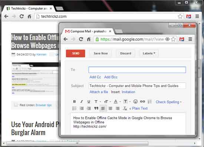Apply numbered list formatting

pos(150,101)
